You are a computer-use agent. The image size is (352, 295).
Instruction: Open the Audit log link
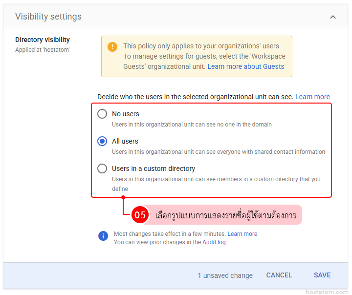(x=214, y=242)
